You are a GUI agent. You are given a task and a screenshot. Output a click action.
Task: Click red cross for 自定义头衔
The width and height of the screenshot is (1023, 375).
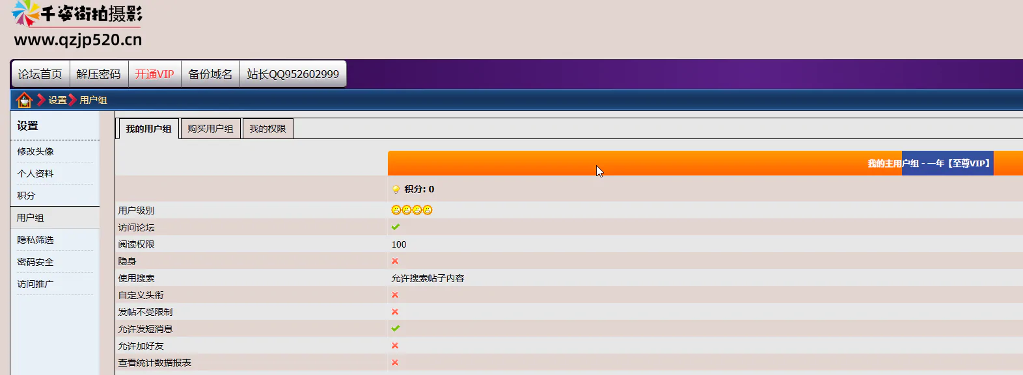[x=395, y=294]
